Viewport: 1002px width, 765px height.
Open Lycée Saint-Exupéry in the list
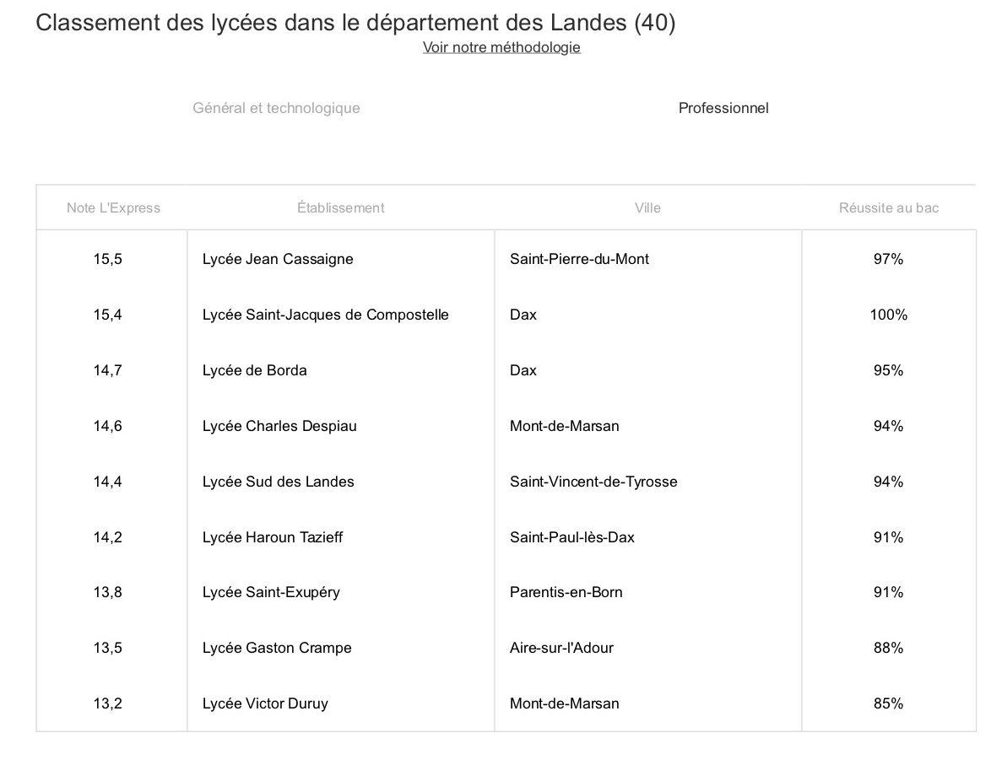(x=271, y=592)
